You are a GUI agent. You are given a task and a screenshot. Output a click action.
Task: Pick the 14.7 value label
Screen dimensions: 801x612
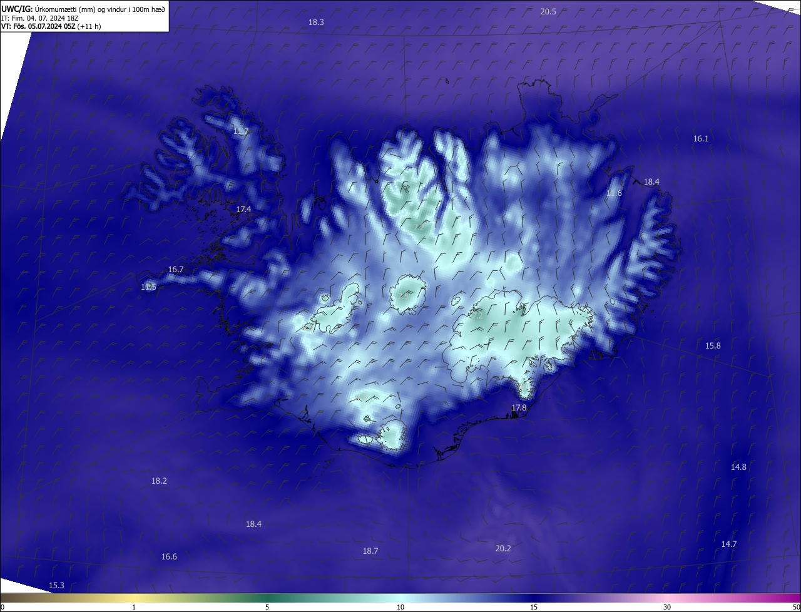pos(728,544)
